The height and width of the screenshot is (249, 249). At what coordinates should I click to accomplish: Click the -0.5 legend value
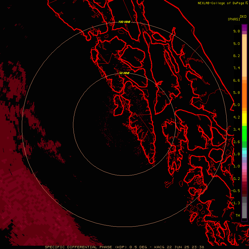coord(235,191)
